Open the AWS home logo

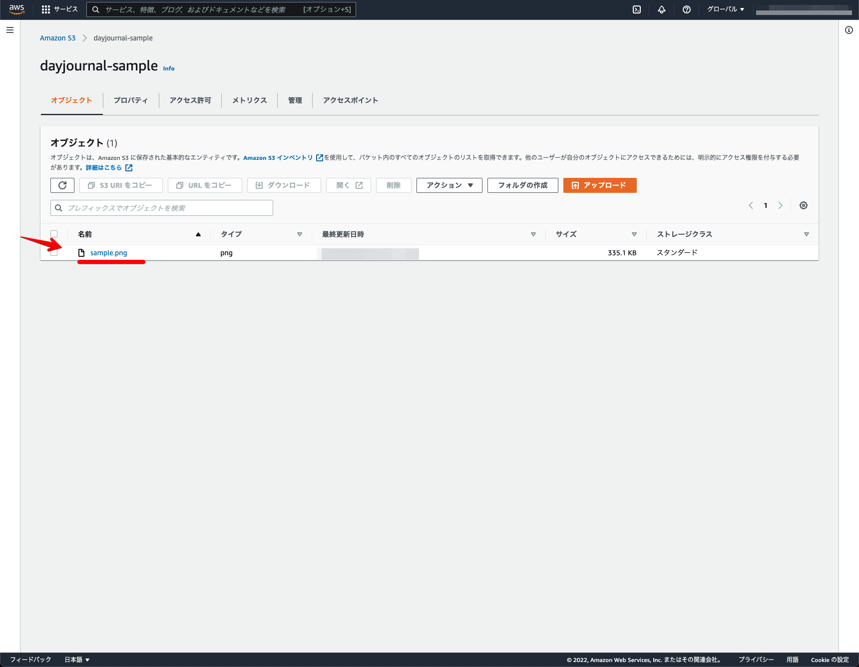[16, 9]
